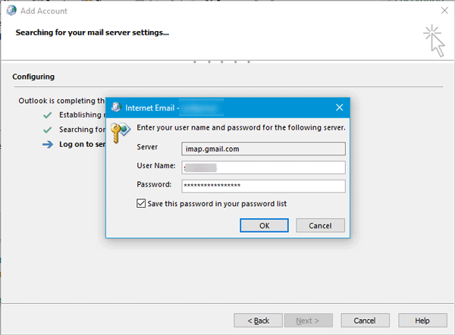
Task: Cancel the Internet Email password prompt
Action: 321,225
